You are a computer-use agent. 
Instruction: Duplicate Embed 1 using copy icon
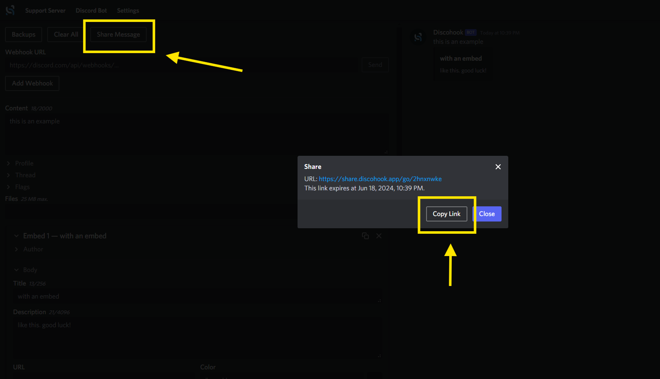pos(365,236)
